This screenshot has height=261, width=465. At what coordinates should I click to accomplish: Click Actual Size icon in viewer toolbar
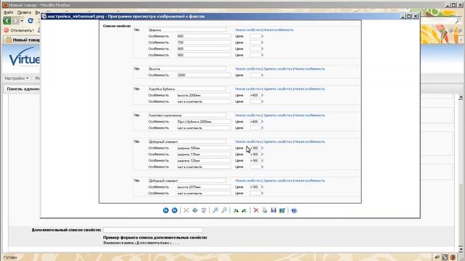click(x=195, y=210)
